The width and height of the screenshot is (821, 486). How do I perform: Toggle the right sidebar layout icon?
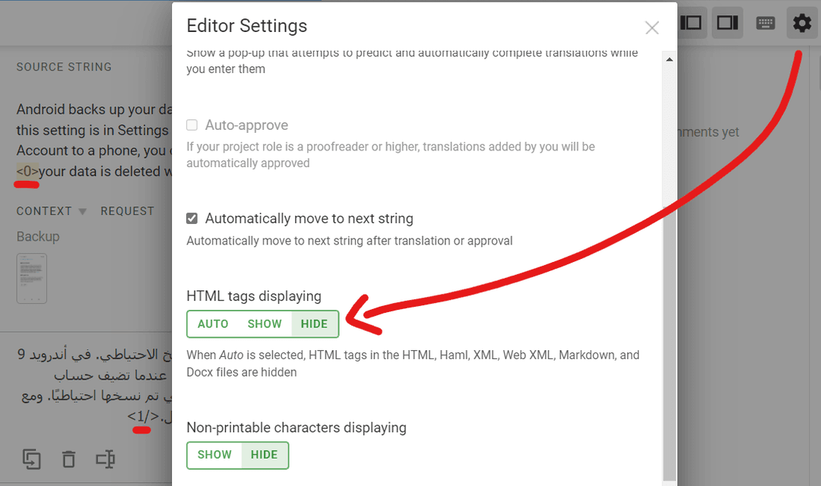coord(727,22)
